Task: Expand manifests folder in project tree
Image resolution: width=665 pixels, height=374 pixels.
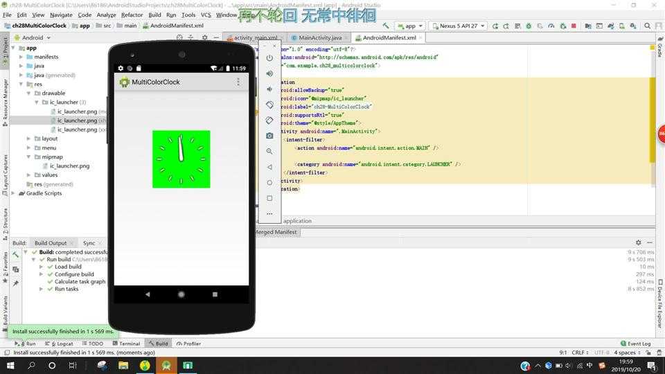Action: tap(21, 57)
